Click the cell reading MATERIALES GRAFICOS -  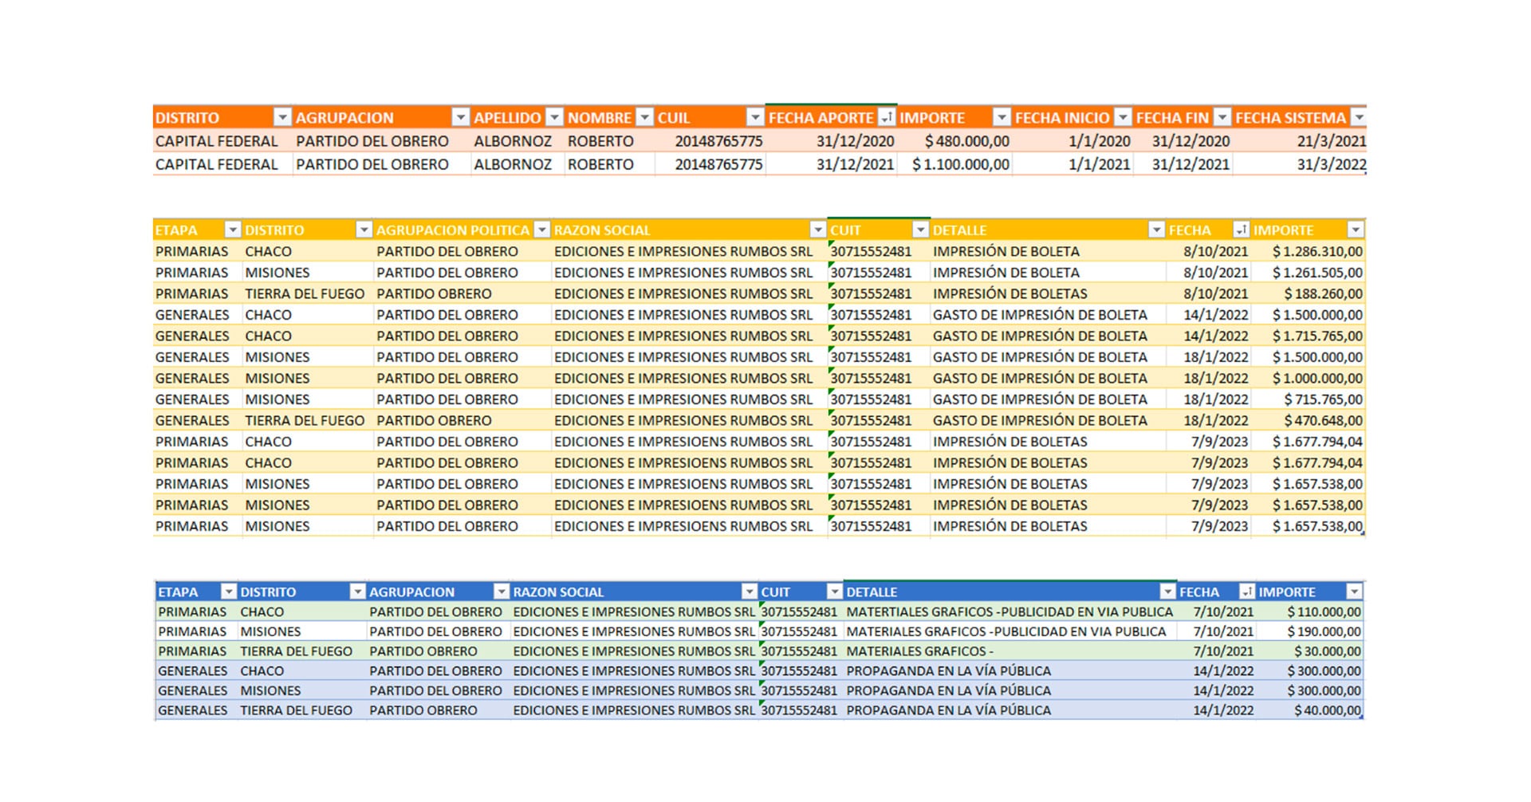click(x=919, y=651)
